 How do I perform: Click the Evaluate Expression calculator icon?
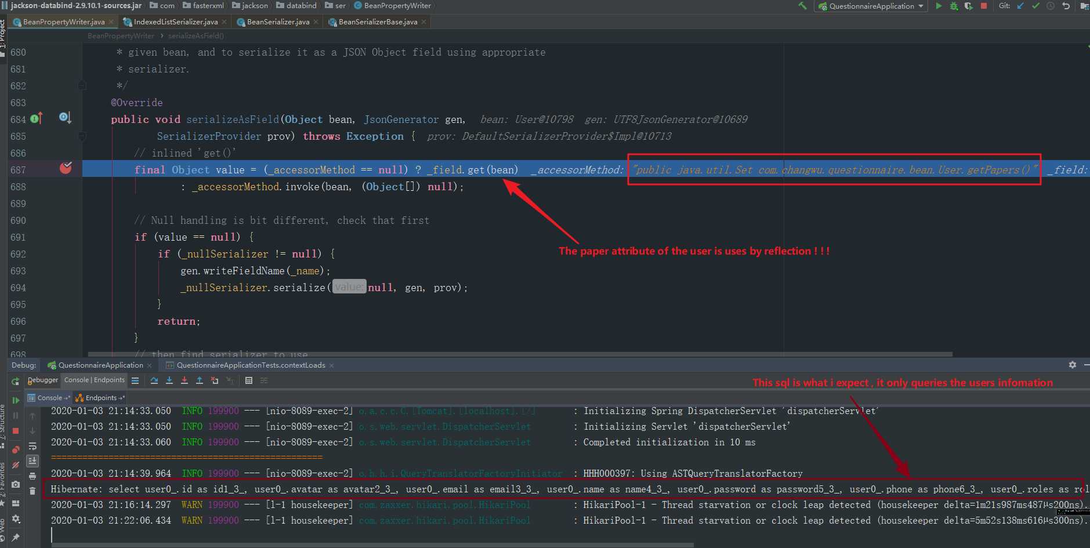pyautogui.click(x=249, y=380)
